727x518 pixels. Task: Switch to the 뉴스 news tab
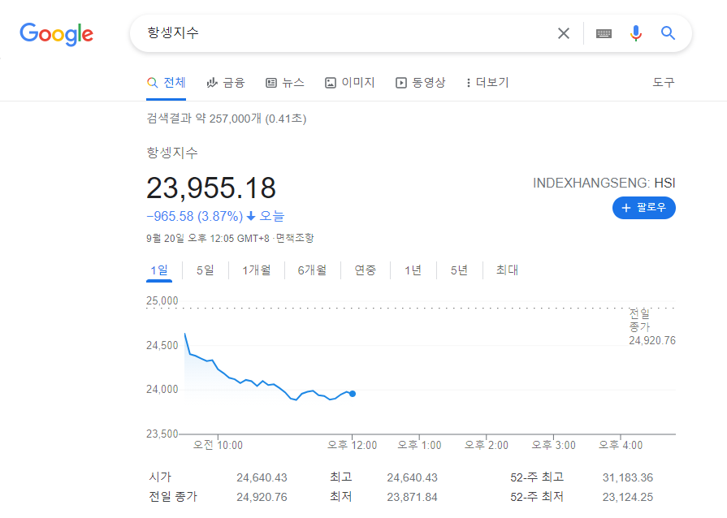285,83
